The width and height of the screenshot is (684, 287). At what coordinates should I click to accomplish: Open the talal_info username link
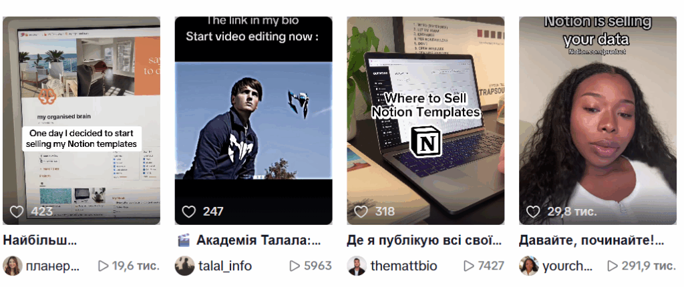pos(225,266)
